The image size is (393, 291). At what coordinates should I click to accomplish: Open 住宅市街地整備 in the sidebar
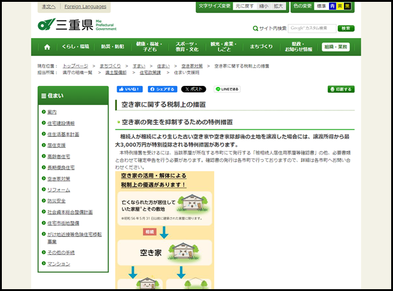click(63, 223)
